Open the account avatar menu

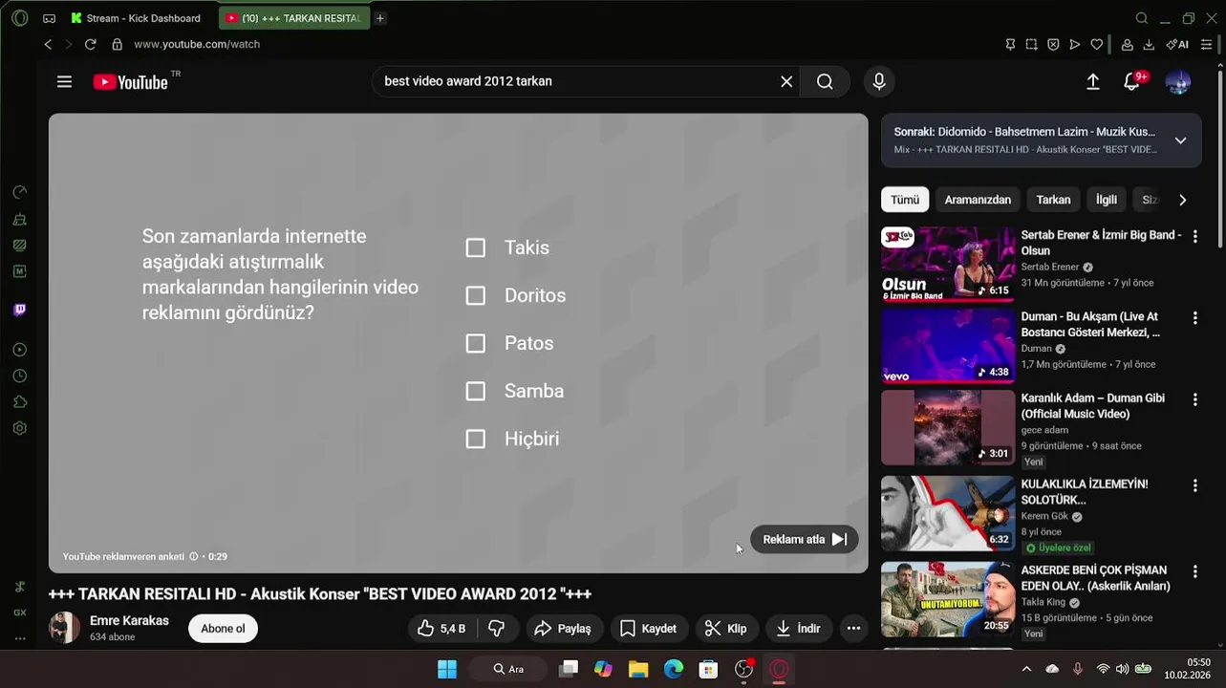pyautogui.click(x=1178, y=82)
